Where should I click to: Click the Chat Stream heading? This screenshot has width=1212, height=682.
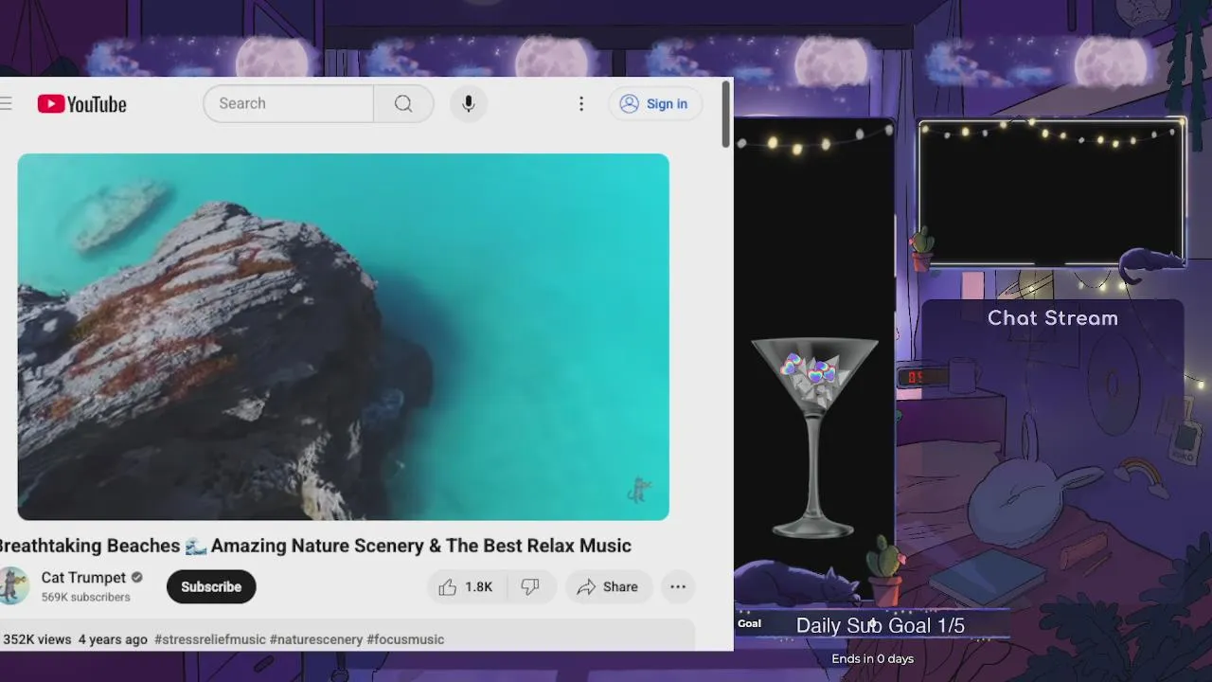pyautogui.click(x=1053, y=318)
